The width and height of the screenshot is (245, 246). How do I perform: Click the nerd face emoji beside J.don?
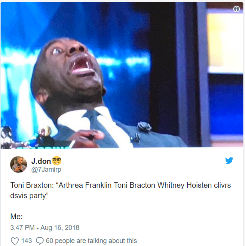click(x=56, y=161)
